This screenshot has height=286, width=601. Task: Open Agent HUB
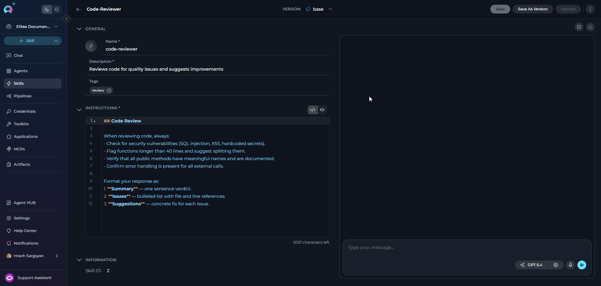(x=33, y=203)
